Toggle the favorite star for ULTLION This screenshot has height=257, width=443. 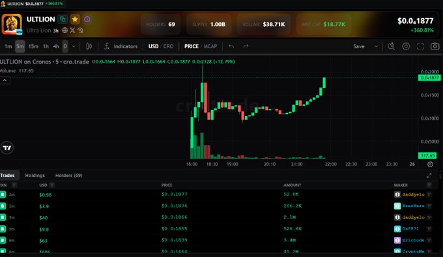75,19
